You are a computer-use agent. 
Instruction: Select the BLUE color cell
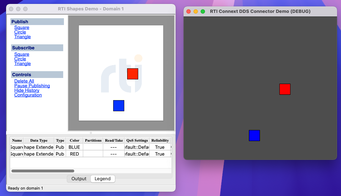coord(74,147)
